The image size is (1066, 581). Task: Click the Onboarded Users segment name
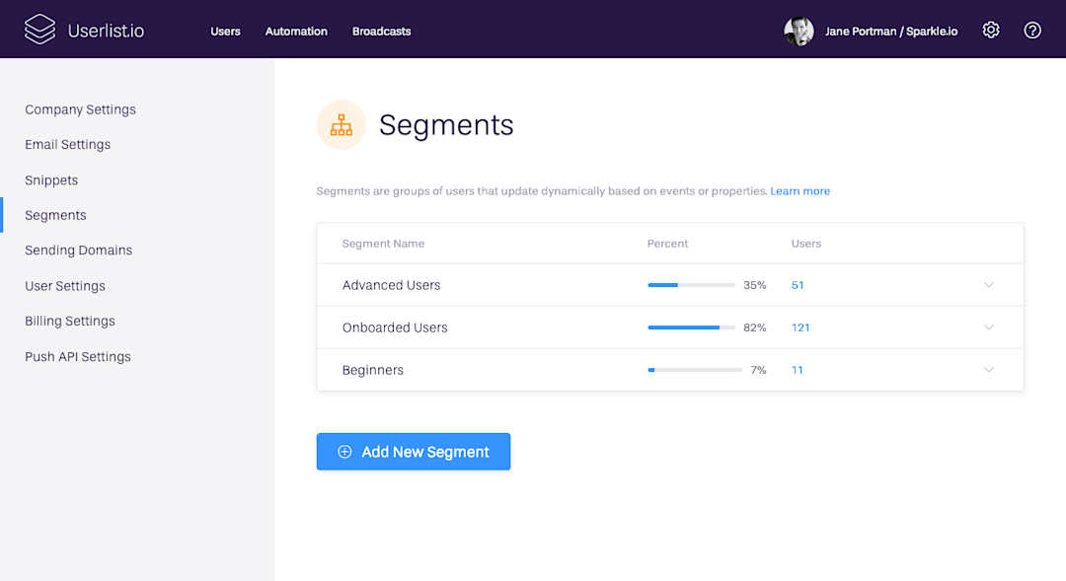click(x=394, y=327)
